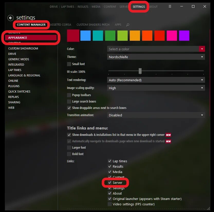Enable Bold font for title links
The width and height of the screenshot is (214, 212).
(69, 154)
